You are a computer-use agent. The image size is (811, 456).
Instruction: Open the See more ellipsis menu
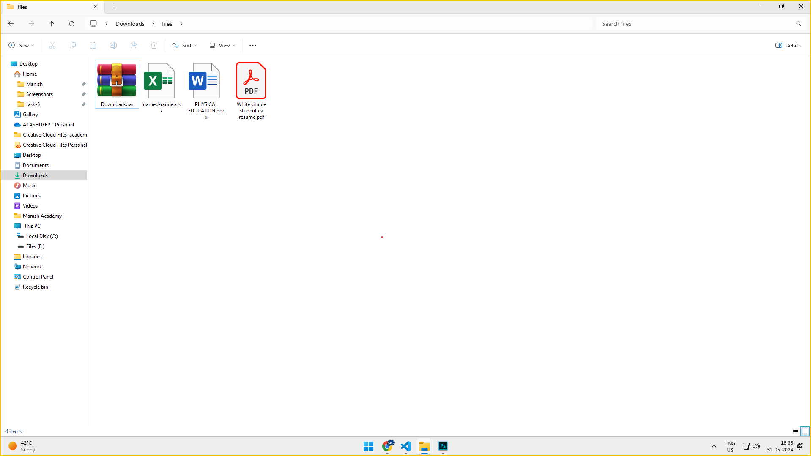(253, 46)
